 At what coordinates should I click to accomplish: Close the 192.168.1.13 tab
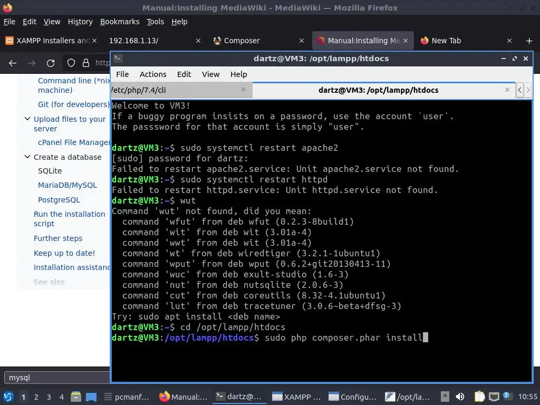[x=198, y=41]
